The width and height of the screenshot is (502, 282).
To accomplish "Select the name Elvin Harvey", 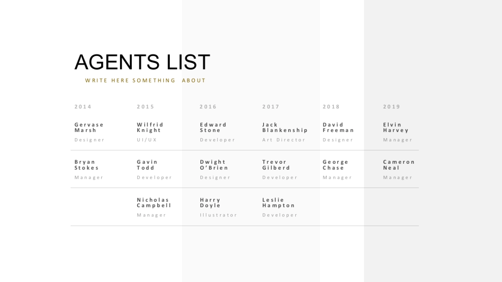I will pos(395,127).
